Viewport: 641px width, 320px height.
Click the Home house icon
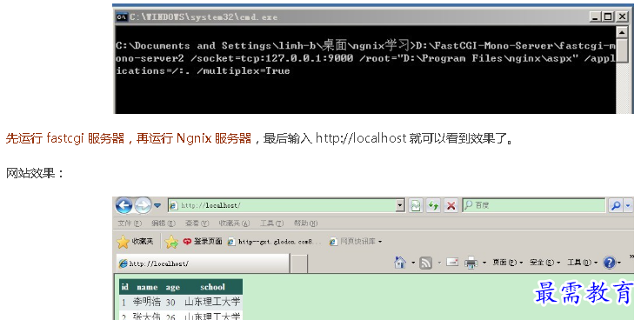coord(400,263)
